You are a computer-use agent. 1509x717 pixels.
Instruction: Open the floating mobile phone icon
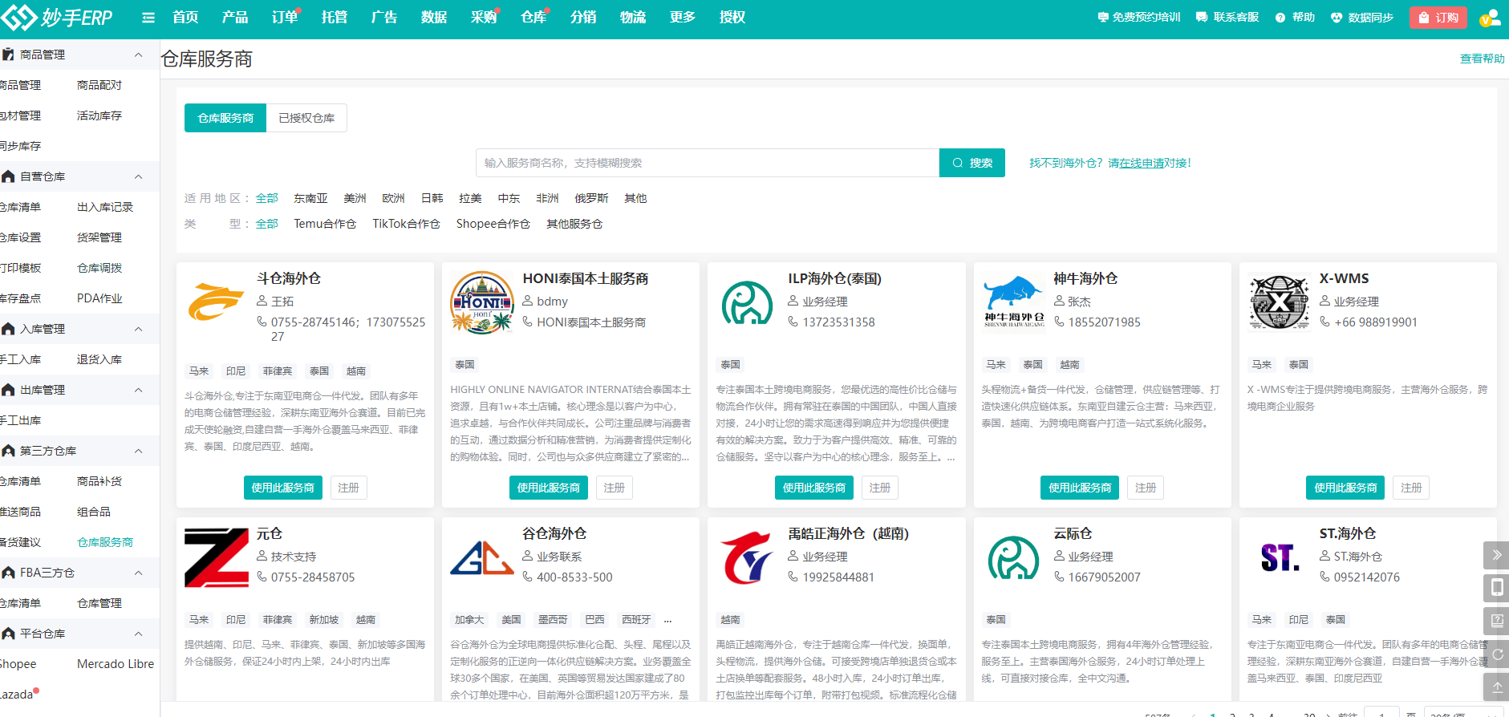pos(1496,588)
